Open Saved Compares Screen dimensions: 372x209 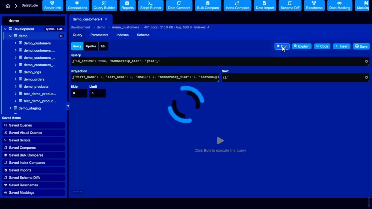(x=34, y=148)
